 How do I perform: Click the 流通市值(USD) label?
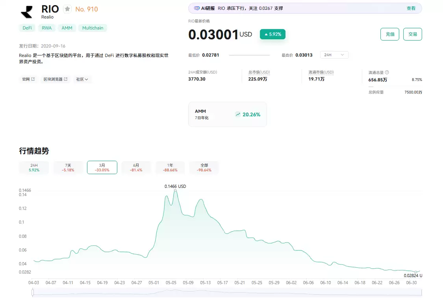[x=321, y=72]
